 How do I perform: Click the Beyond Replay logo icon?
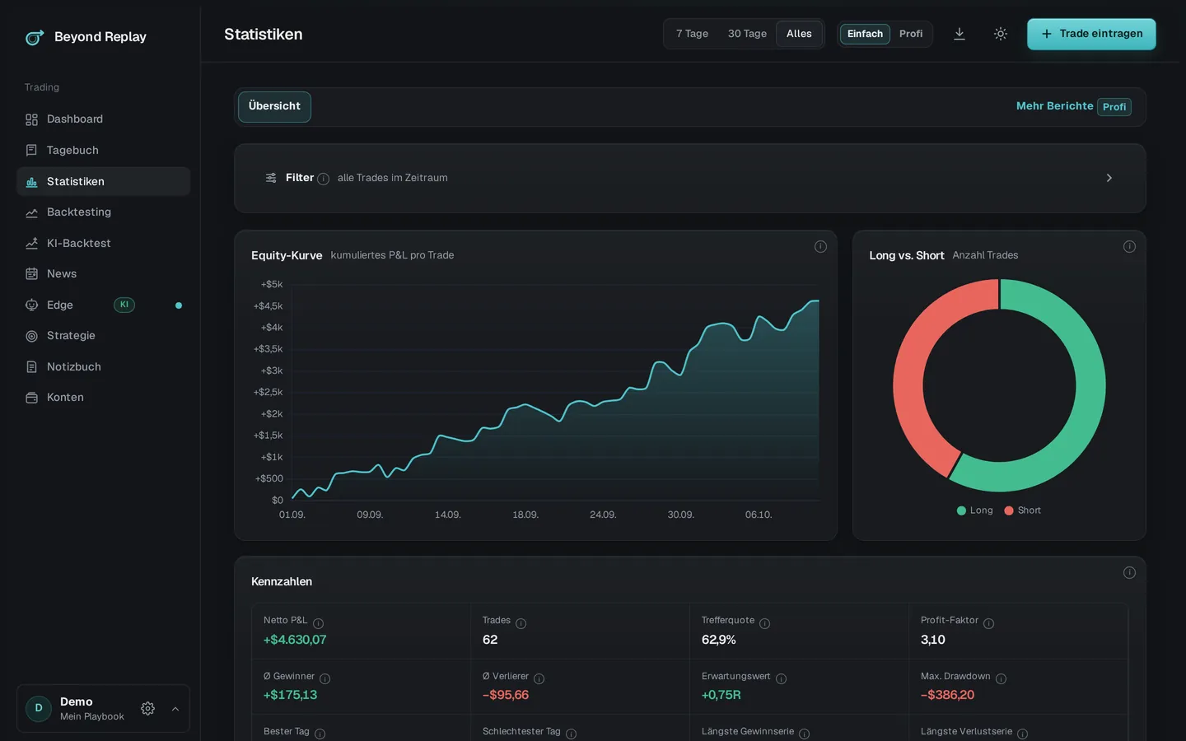coord(34,37)
